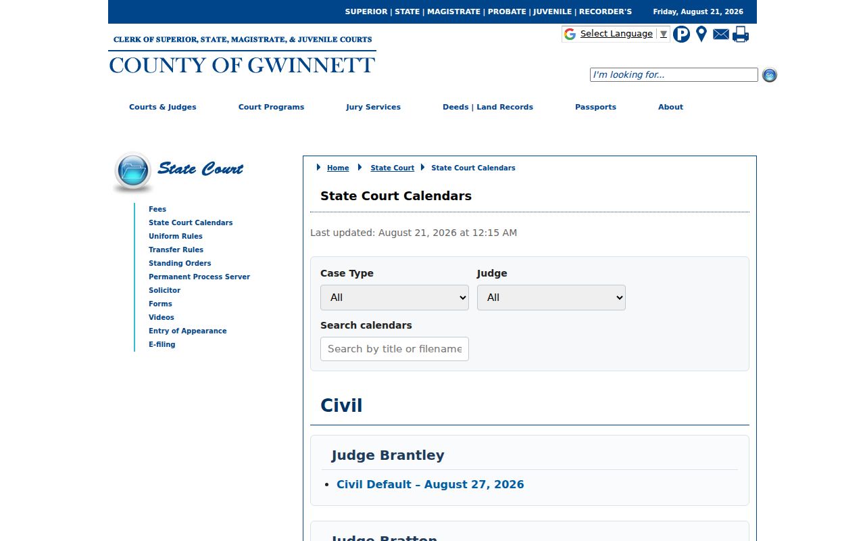
Task: Open the About menu
Action: (x=670, y=107)
